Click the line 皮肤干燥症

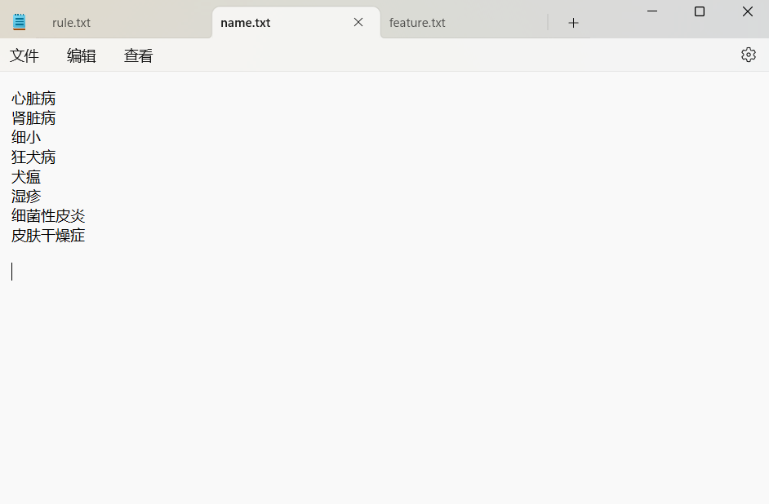(x=48, y=236)
